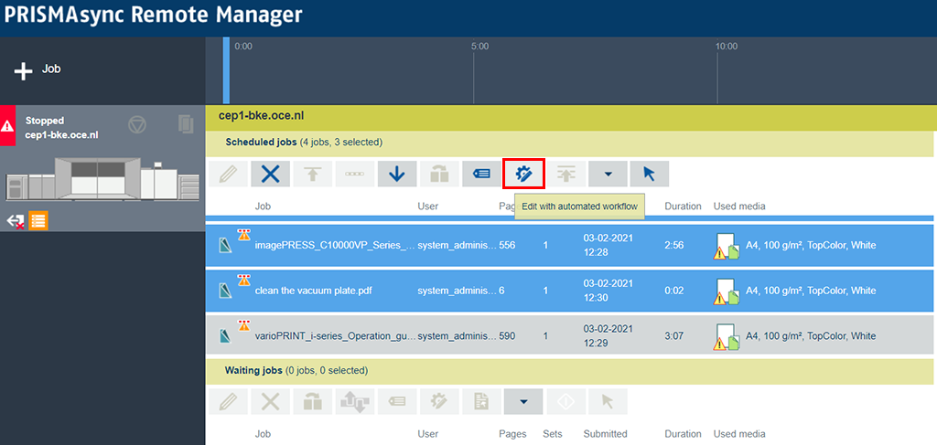The image size is (937, 445).
Task: Click the Job column header in Scheduled jobs
Action: click(x=263, y=207)
